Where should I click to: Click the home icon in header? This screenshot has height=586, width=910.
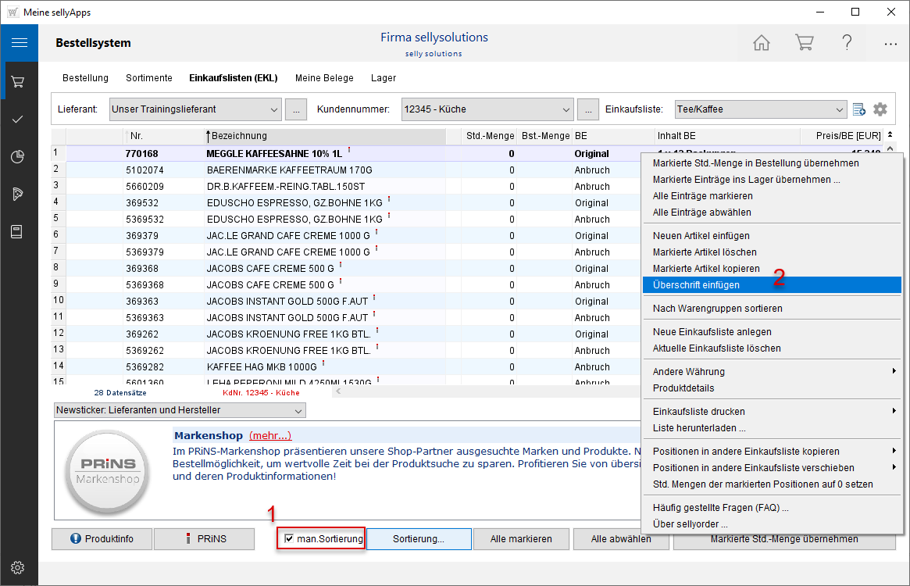click(761, 43)
